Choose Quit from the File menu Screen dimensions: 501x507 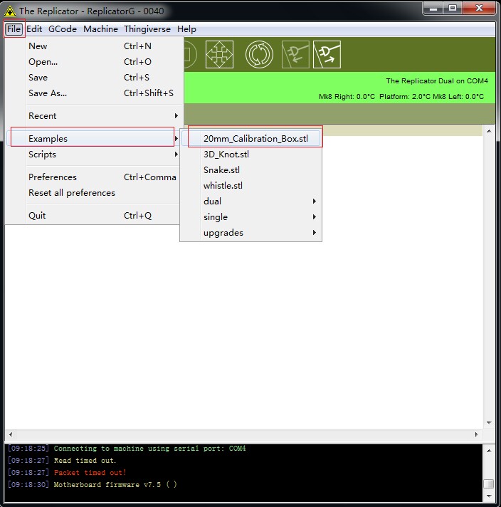click(94, 215)
